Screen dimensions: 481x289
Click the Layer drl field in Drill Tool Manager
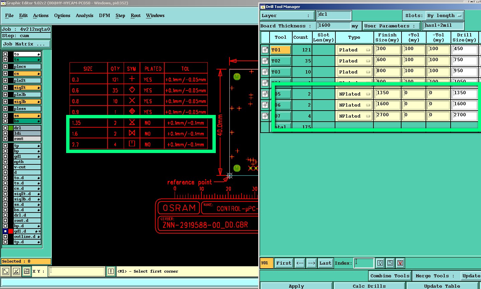pos(334,15)
